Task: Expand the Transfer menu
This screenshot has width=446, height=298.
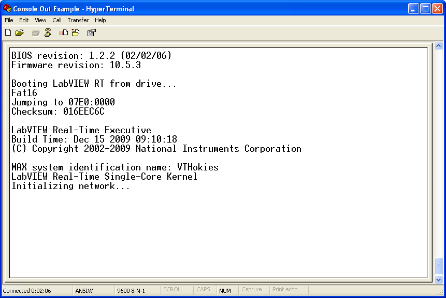Action: pos(78,20)
